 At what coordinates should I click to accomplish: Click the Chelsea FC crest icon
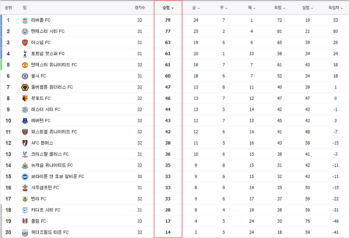(25, 76)
